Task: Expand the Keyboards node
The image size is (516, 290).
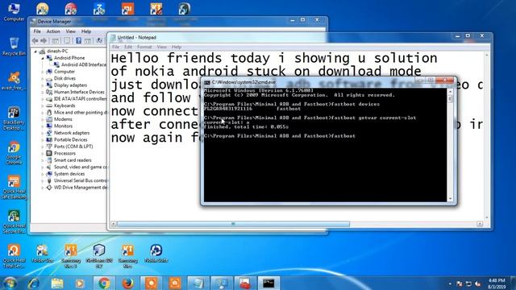Action: (x=43, y=106)
